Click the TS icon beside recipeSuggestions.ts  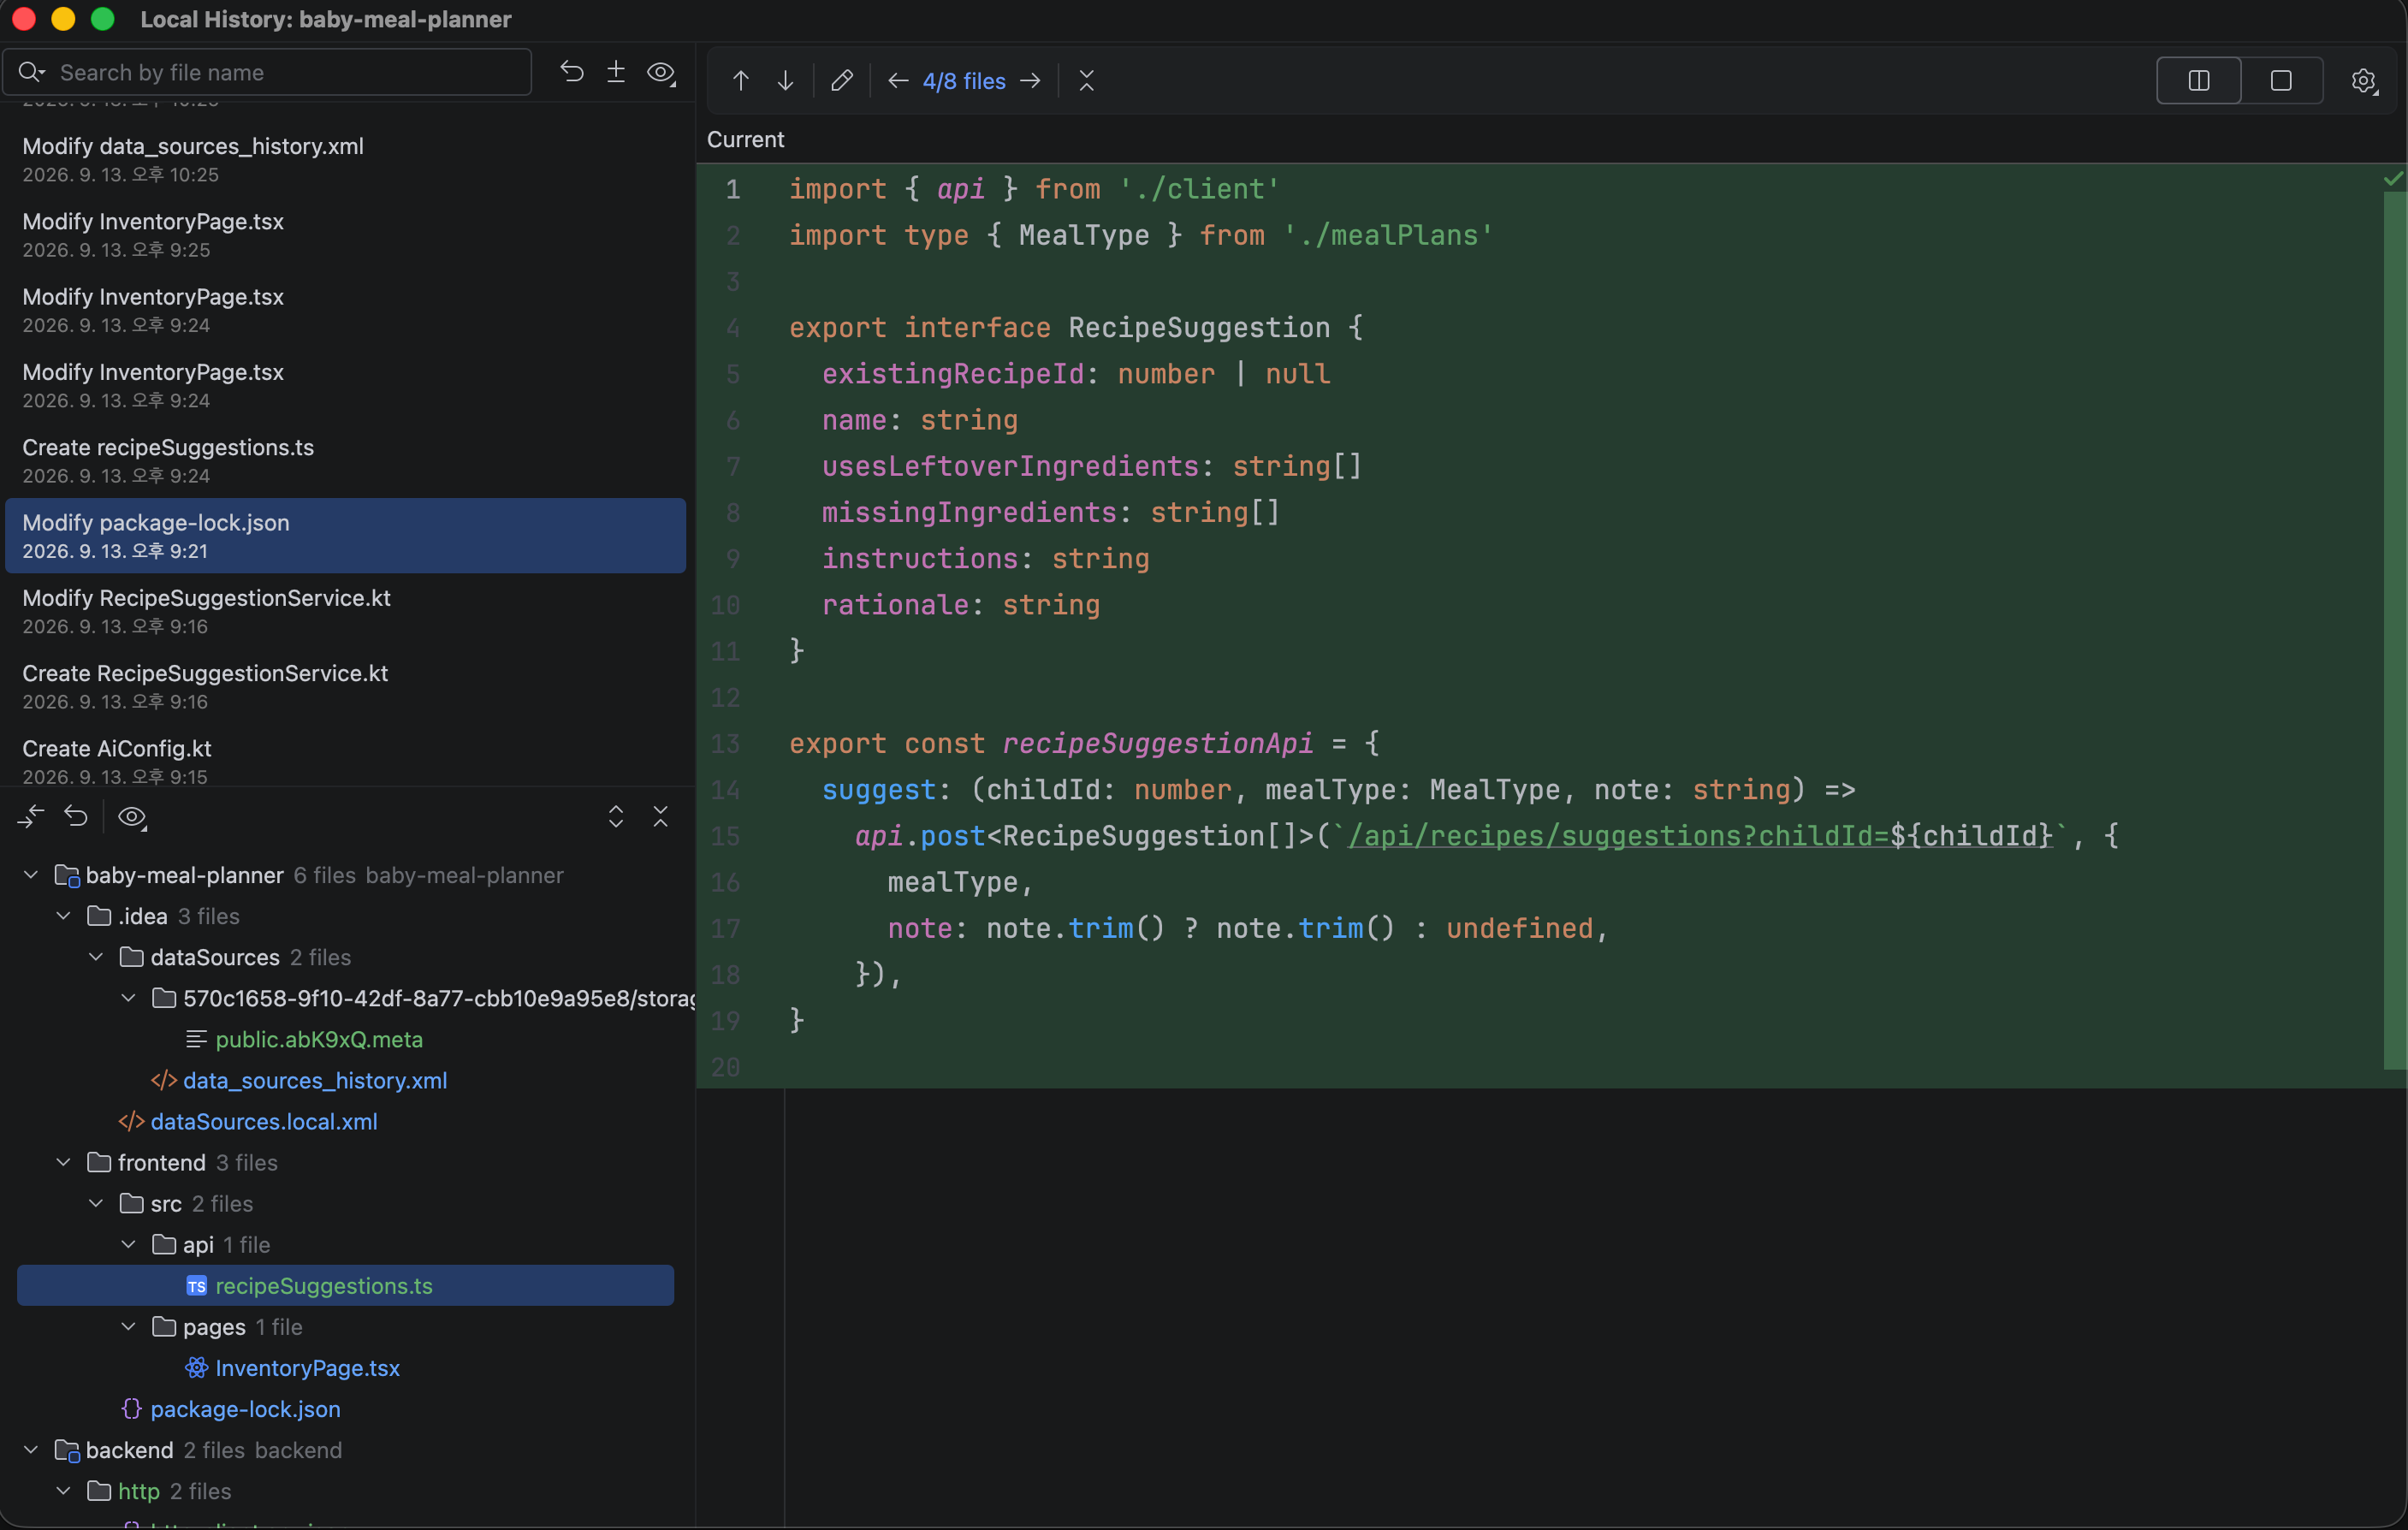pos(197,1286)
